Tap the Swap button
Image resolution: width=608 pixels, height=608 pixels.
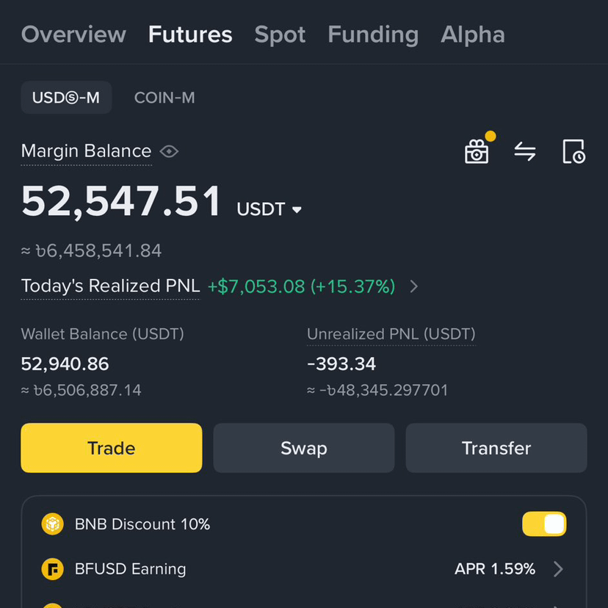[303, 448]
